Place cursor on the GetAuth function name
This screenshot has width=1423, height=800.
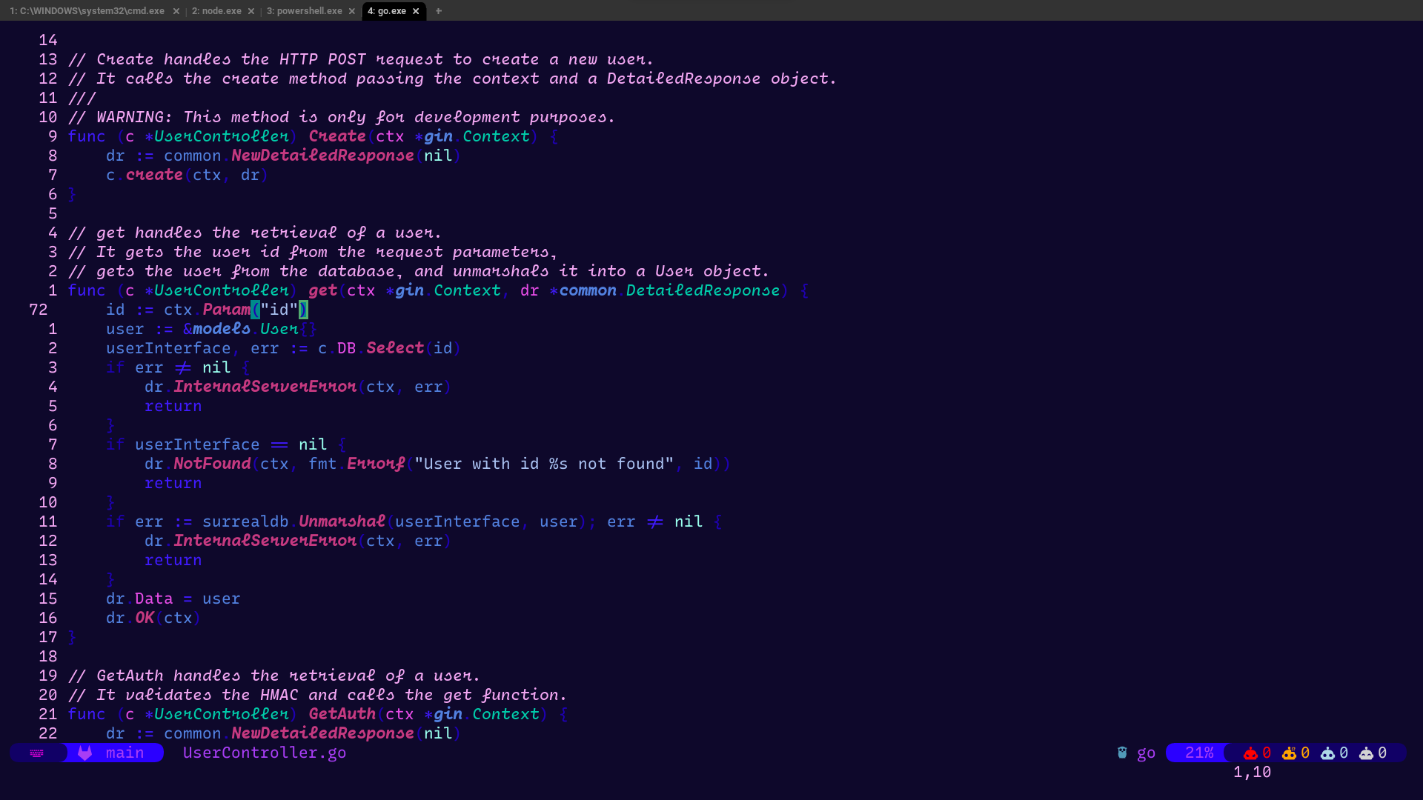click(342, 714)
